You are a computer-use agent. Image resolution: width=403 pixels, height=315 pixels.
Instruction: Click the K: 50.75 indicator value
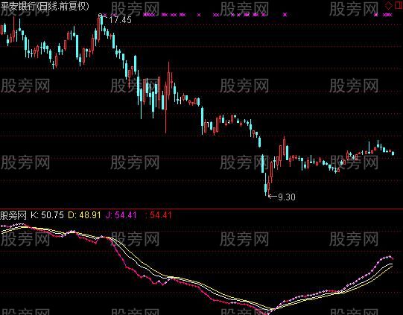[47, 214]
